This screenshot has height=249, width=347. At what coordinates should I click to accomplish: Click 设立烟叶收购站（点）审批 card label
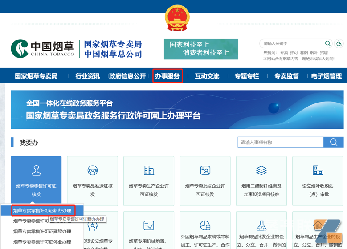[x=318, y=190]
